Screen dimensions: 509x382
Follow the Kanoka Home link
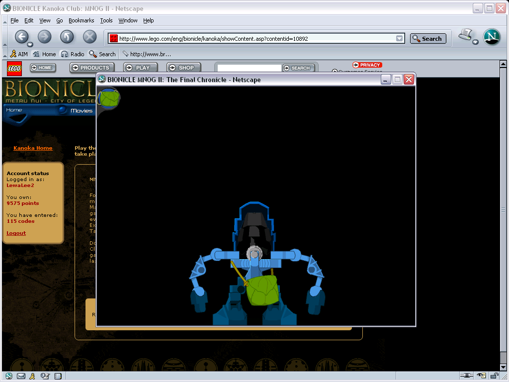coord(33,148)
